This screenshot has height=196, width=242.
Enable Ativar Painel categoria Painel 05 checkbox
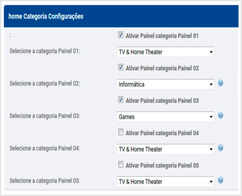[121, 165]
